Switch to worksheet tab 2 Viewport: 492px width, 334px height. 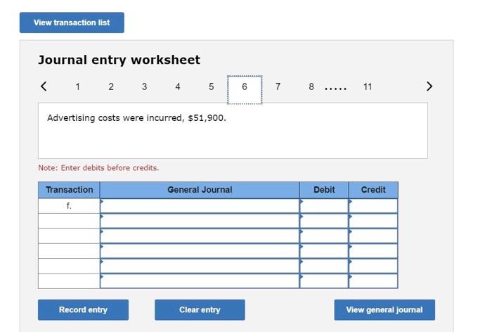pos(111,86)
